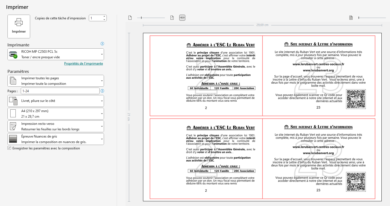Click the Pages range field showing 1-24
Viewport: 390px width, 206px height.
[x=60, y=91]
